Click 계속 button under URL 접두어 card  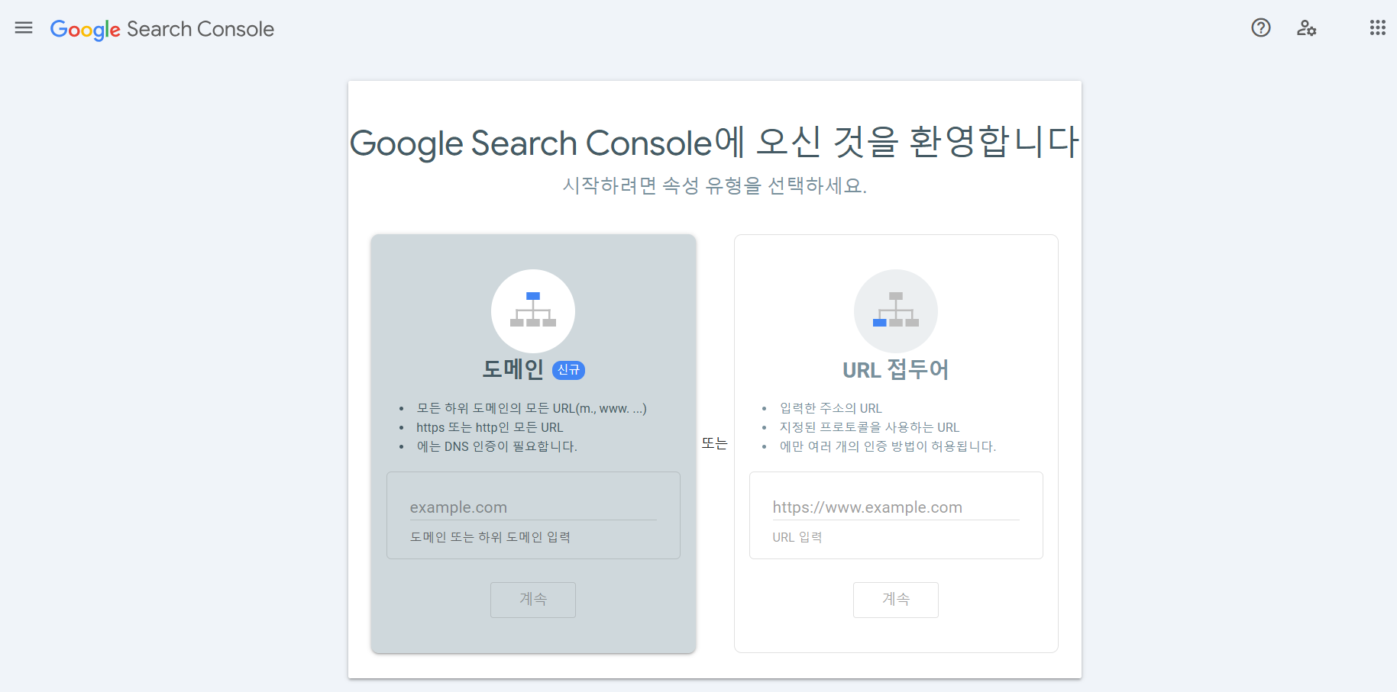896,600
